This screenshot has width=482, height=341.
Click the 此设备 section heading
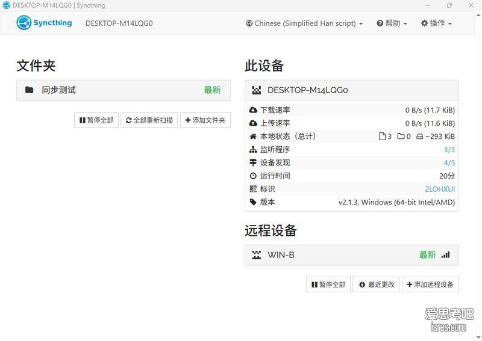click(264, 66)
